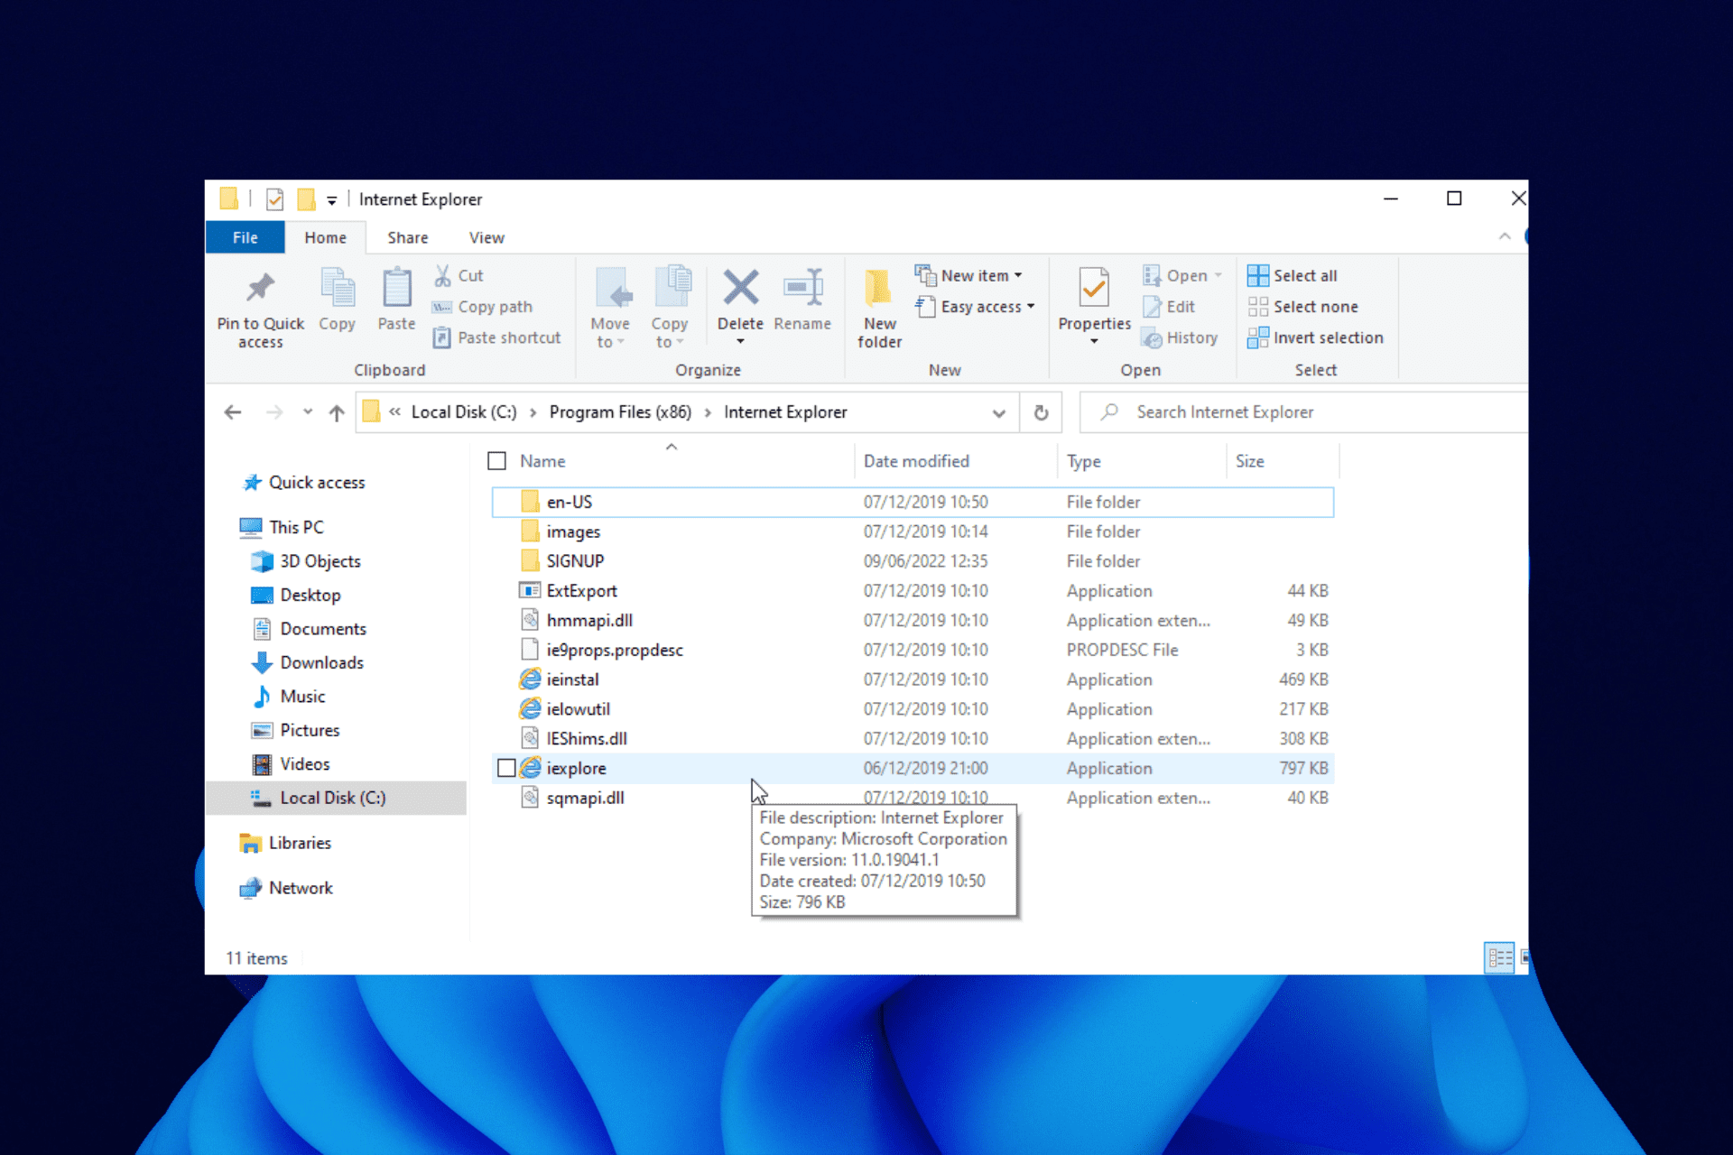Sort by Date modified column
Viewport: 1733px width, 1155px height.
click(916, 461)
